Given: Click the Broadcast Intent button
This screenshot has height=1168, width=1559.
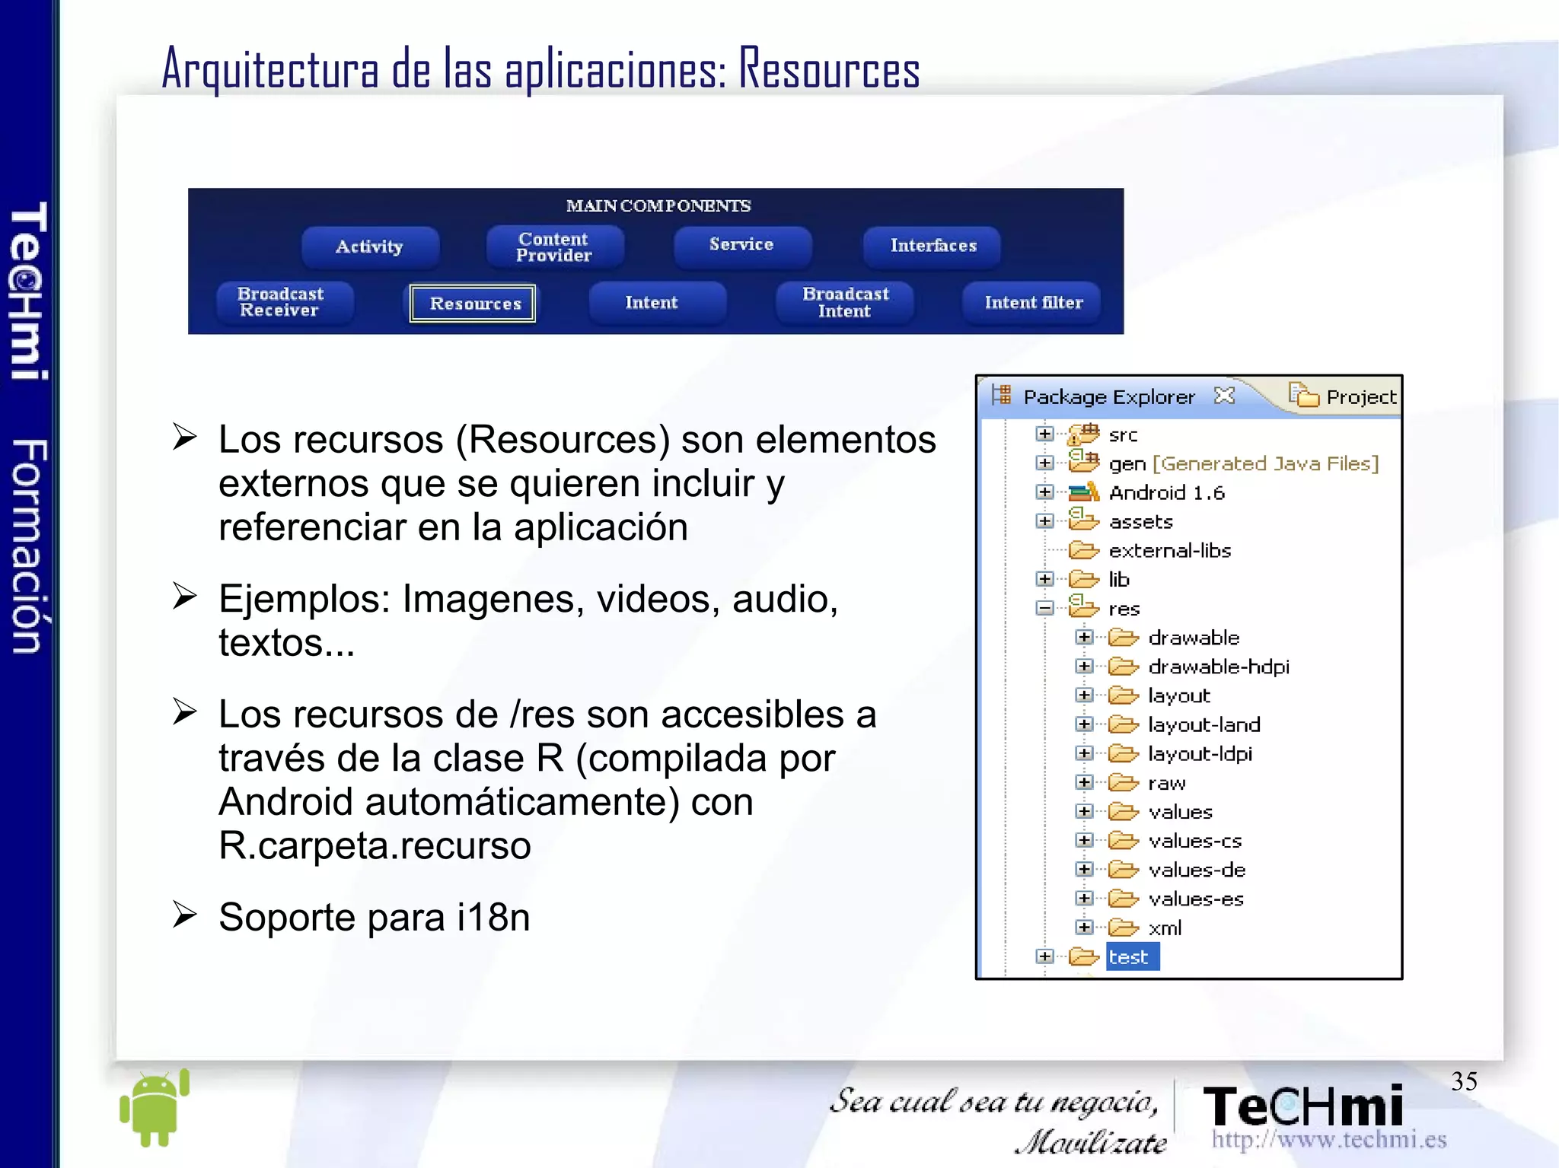Looking at the screenshot, I should (846, 302).
